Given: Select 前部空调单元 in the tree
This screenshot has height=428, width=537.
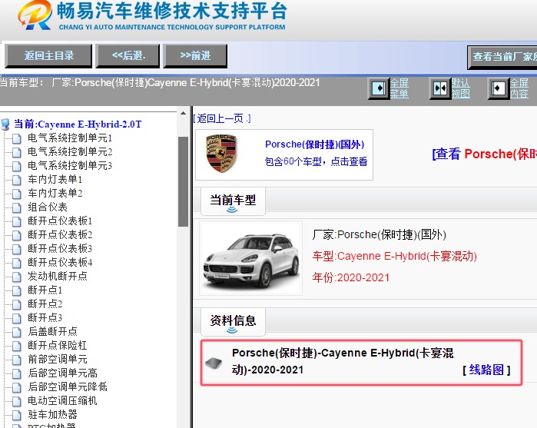Looking at the screenshot, I should click(x=58, y=359).
